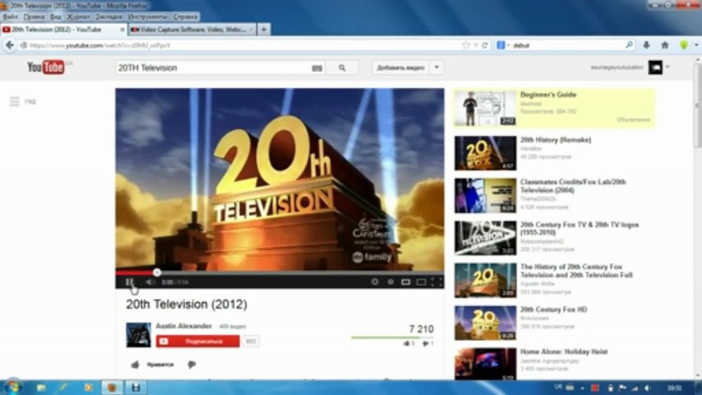Click the Добавить видео upload button
The width and height of the screenshot is (702, 395).
pyautogui.click(x=401, y=68)
